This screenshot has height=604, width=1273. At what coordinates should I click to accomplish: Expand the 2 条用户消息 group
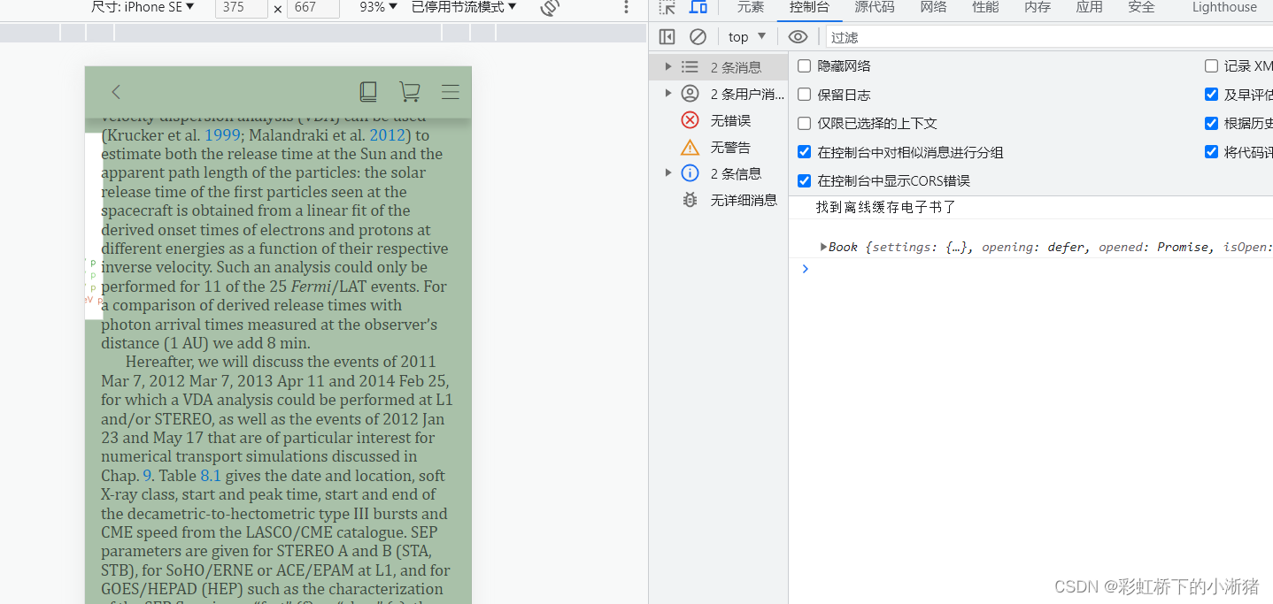(x=668, y=94)
